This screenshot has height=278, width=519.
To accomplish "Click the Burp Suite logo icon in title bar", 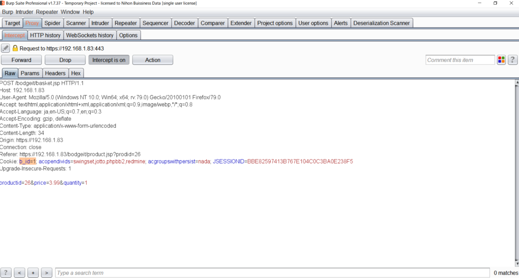I will pos(3,3).
